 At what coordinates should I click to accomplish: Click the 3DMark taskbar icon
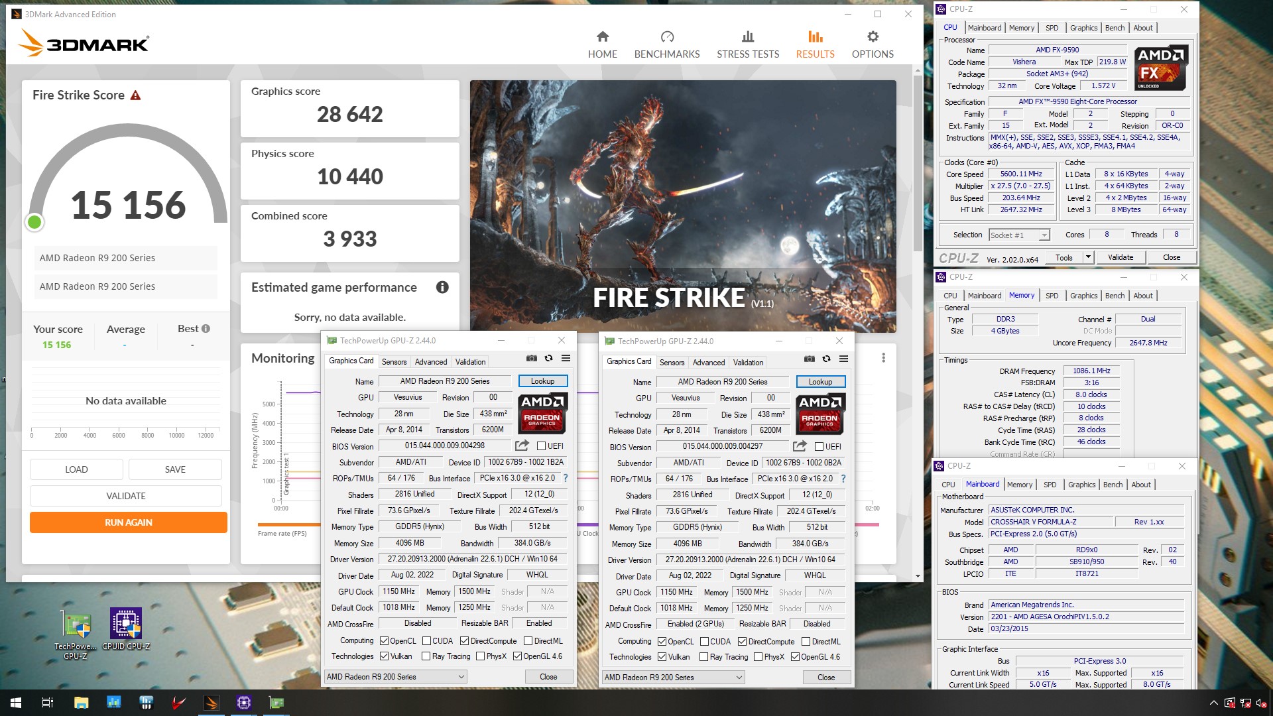tap(211, 703)
